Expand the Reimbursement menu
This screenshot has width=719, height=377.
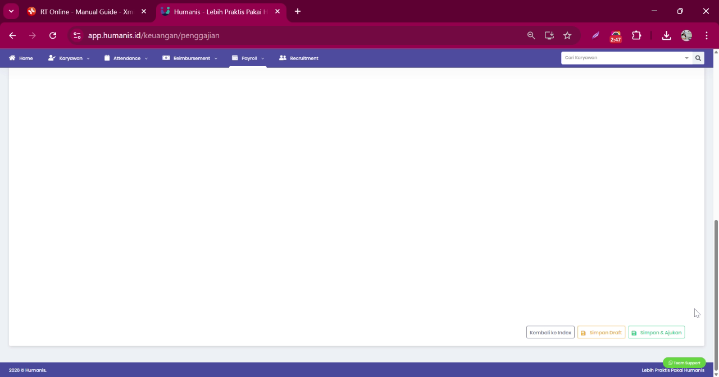190,58
